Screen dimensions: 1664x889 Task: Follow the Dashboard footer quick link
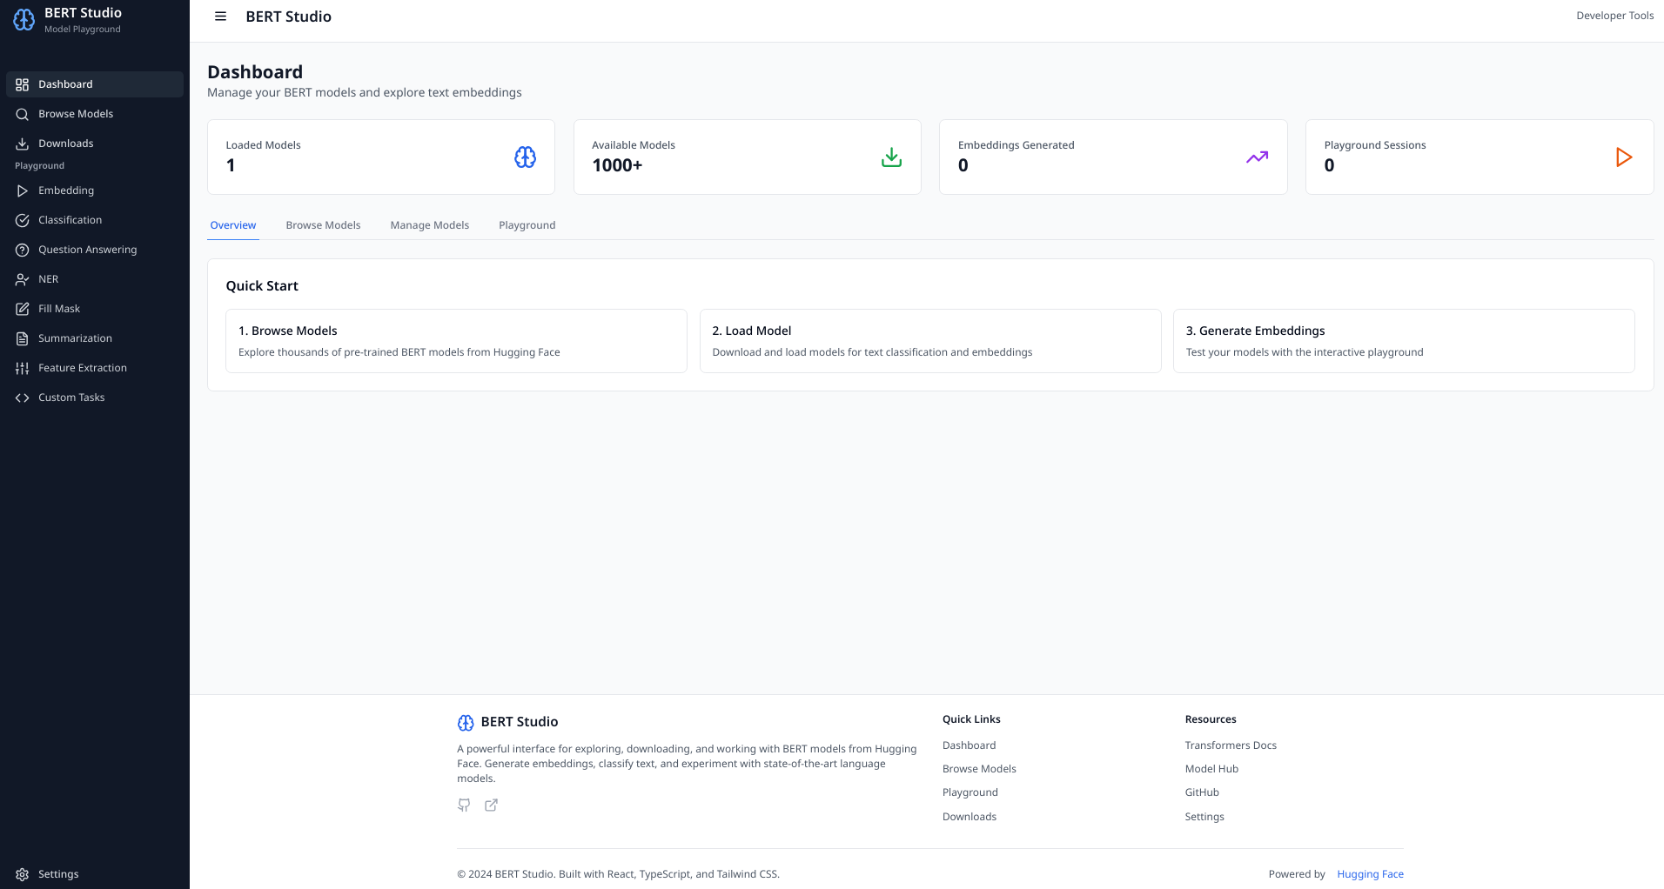coord(969,745)
